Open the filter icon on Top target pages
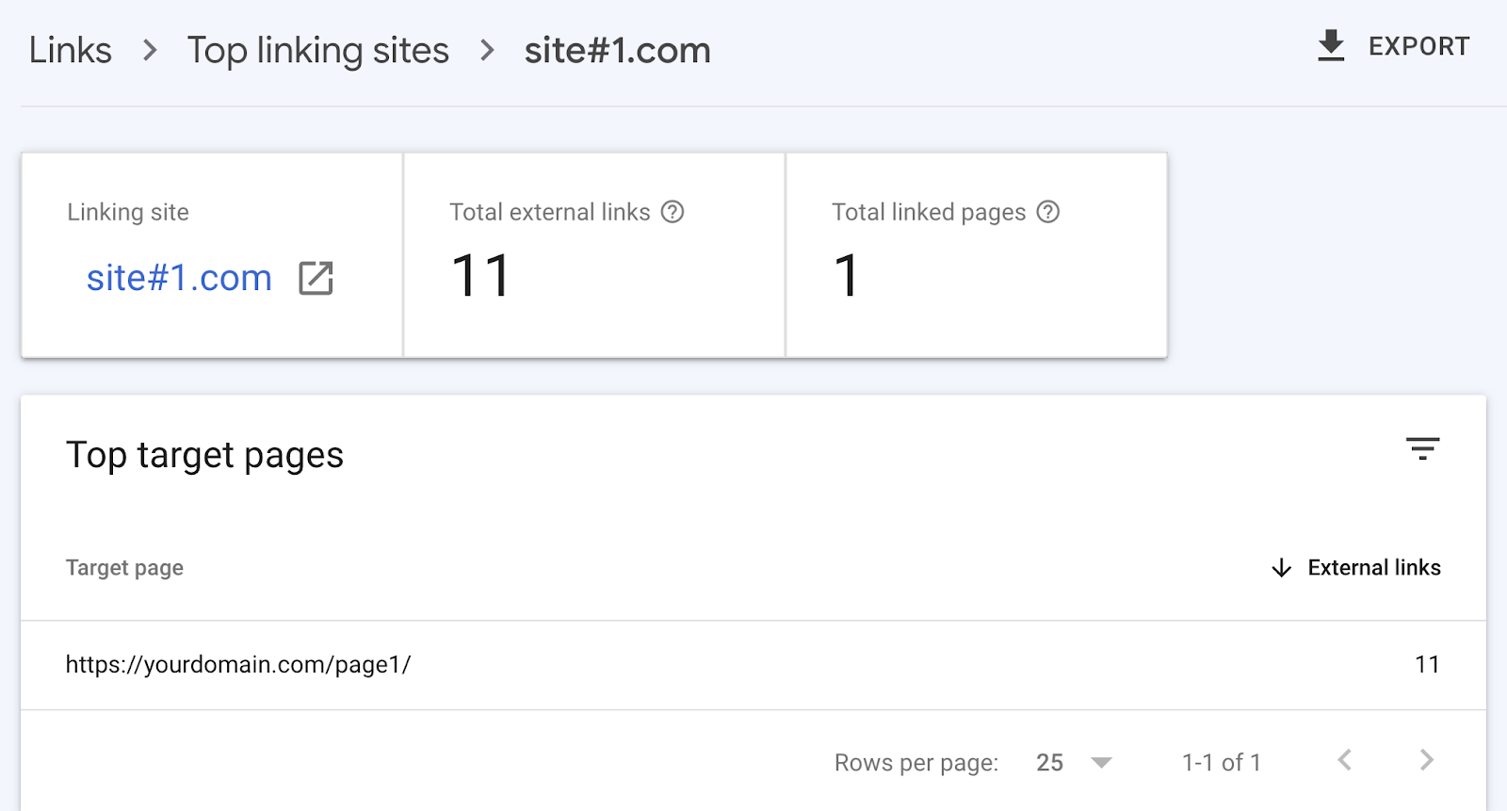The width and height of the screenshot is (1507, 811). [x=1423, y=449]
